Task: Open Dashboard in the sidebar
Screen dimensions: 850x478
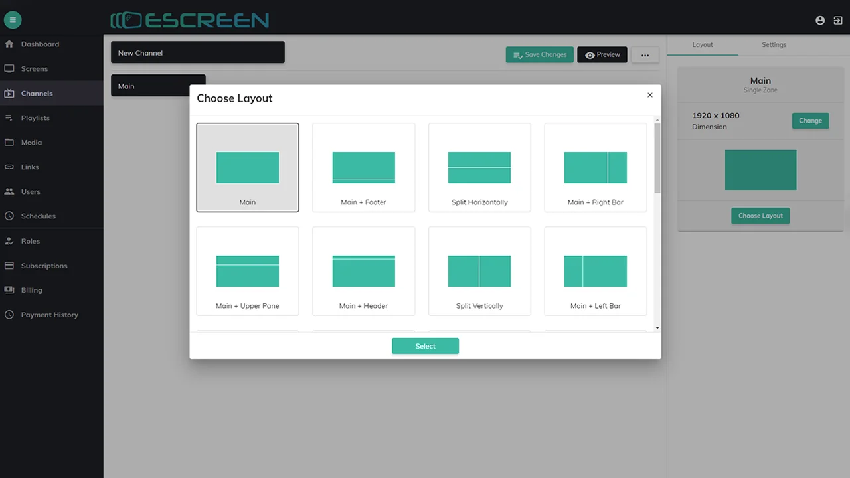Action: click(x=40, y=44)
